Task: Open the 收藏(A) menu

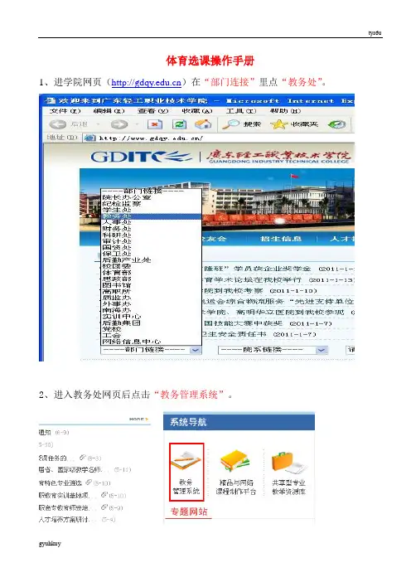Action: 197,111
